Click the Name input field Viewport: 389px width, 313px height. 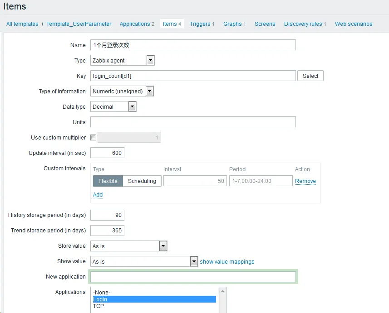(193, 45)
